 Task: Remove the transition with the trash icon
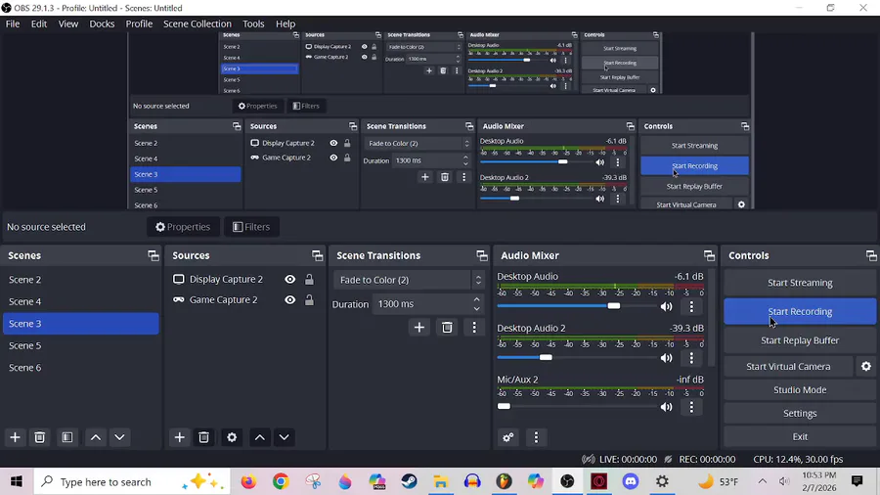(x=447, y=328)
